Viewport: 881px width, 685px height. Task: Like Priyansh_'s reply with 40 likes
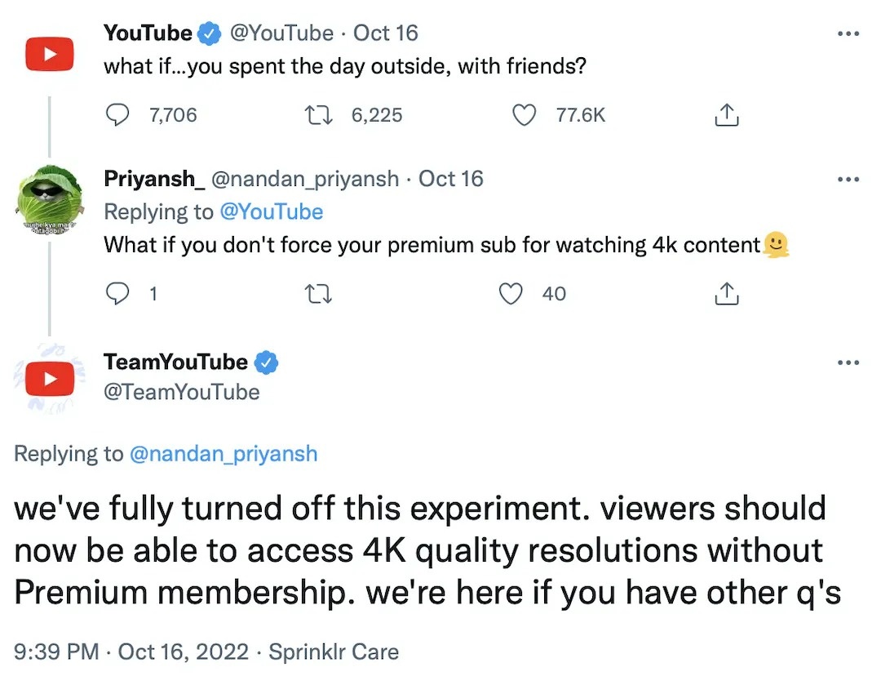pos(511,294)
